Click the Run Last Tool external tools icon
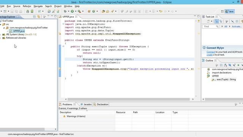Screen dimensions: 243x137 (x=79, y=11)
